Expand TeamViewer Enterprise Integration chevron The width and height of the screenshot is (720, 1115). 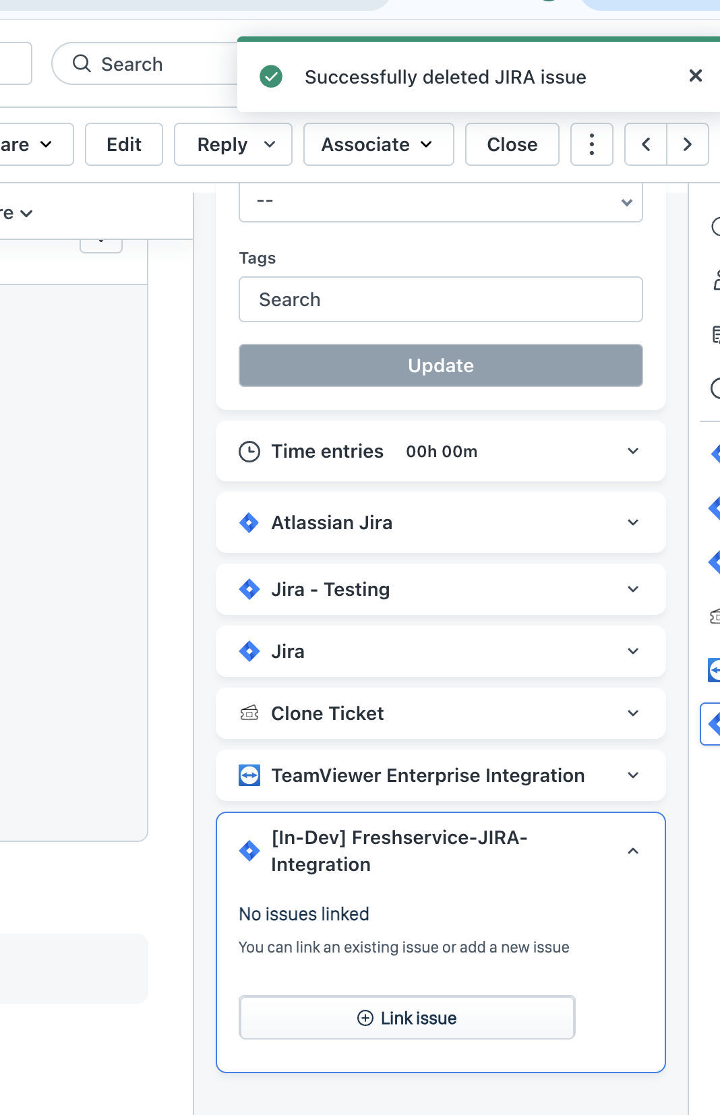(x=633, y=775)
